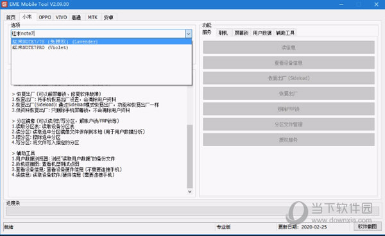The height and width of the screenshot is (236, 385).
Task: Click the EME app icon in title bar
Action: (x=4, y=4)
